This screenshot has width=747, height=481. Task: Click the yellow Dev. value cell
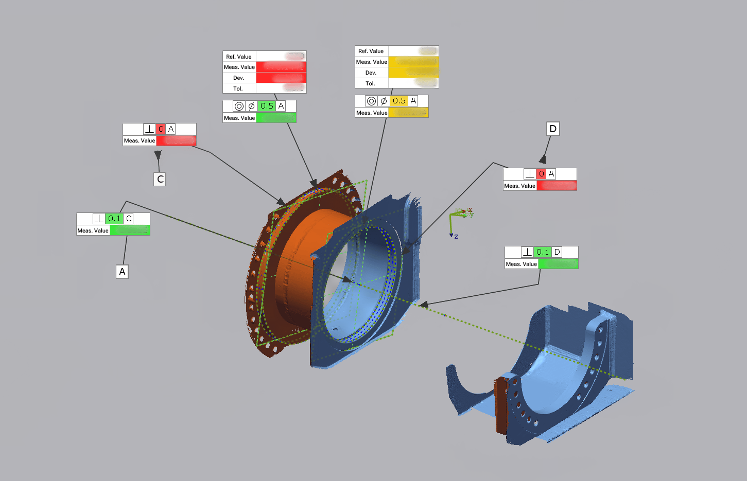point(413,73)
